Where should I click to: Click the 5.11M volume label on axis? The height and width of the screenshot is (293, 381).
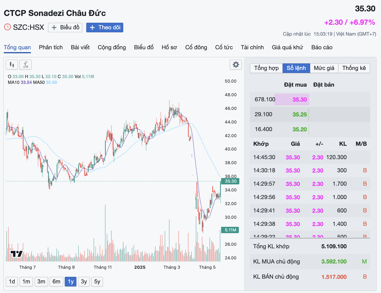pos(230,230)
